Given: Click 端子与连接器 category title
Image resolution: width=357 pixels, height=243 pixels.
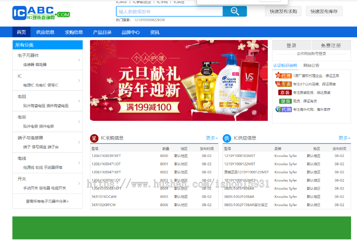Looking at the screenshot, I should click(30, 138).
